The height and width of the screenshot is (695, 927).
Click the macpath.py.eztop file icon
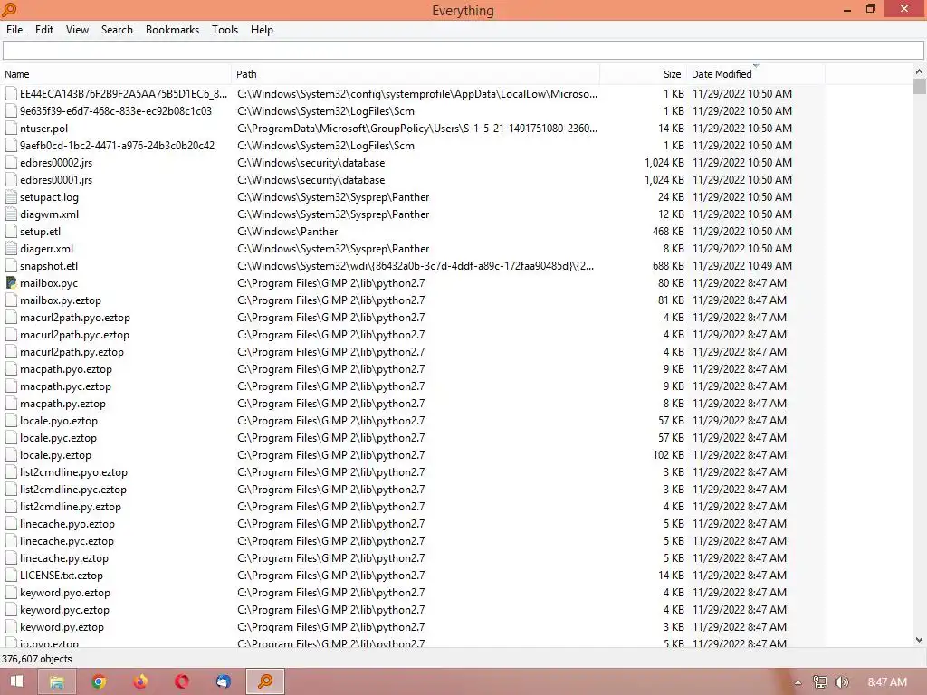tap(11, 404)
